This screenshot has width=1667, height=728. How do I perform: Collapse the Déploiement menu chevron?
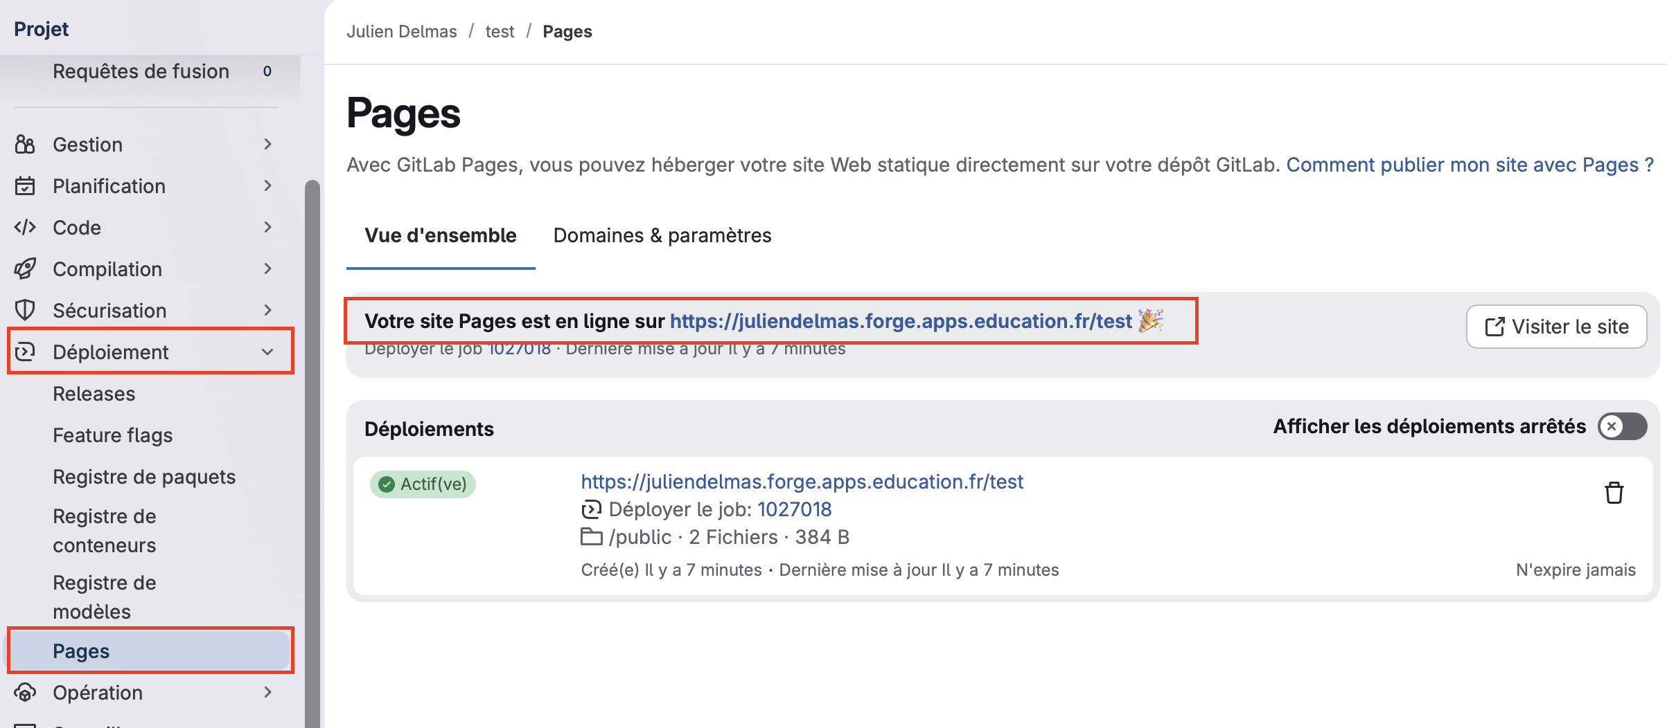[268, 352]
